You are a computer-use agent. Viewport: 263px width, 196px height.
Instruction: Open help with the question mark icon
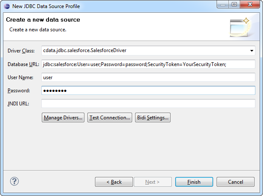14,181
